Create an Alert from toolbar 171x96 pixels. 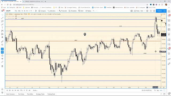pos(81,11)
